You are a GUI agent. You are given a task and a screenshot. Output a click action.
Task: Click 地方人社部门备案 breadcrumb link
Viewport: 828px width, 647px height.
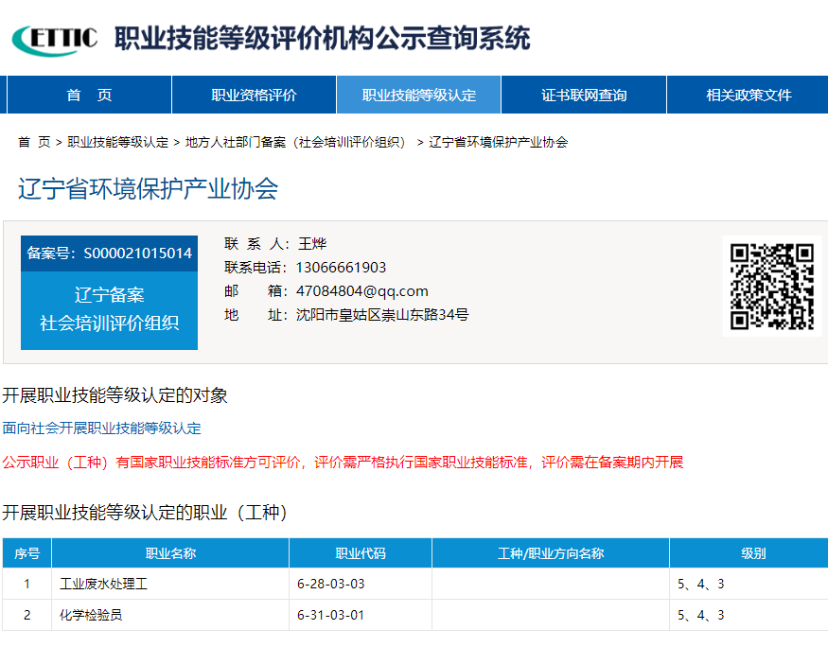pyautogui.click(x=295, y=142)
